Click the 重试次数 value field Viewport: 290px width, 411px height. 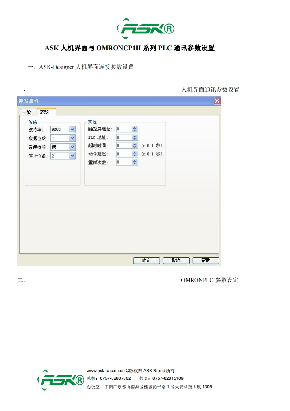[x=124, y=162]
